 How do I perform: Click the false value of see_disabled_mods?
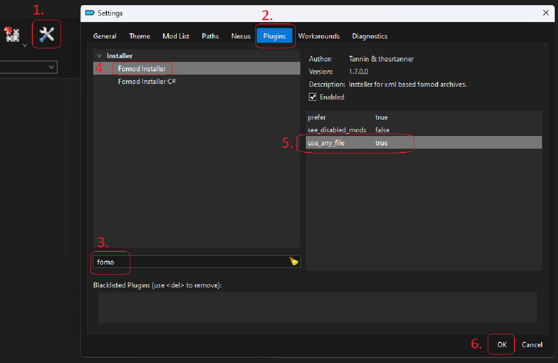[x=382, y=130]
